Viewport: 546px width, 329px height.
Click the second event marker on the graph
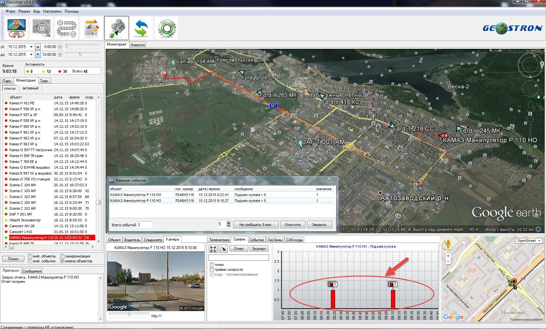[393, 284]
